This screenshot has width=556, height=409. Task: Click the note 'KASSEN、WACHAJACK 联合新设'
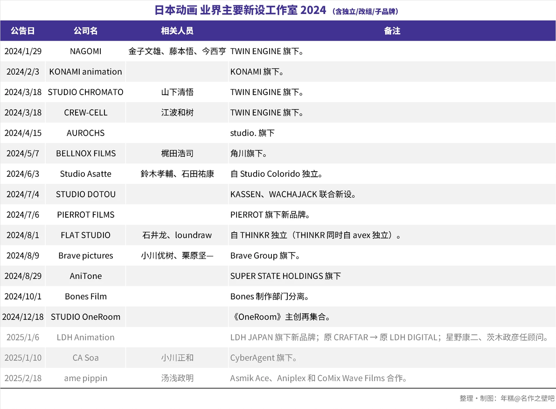[293, 194]
